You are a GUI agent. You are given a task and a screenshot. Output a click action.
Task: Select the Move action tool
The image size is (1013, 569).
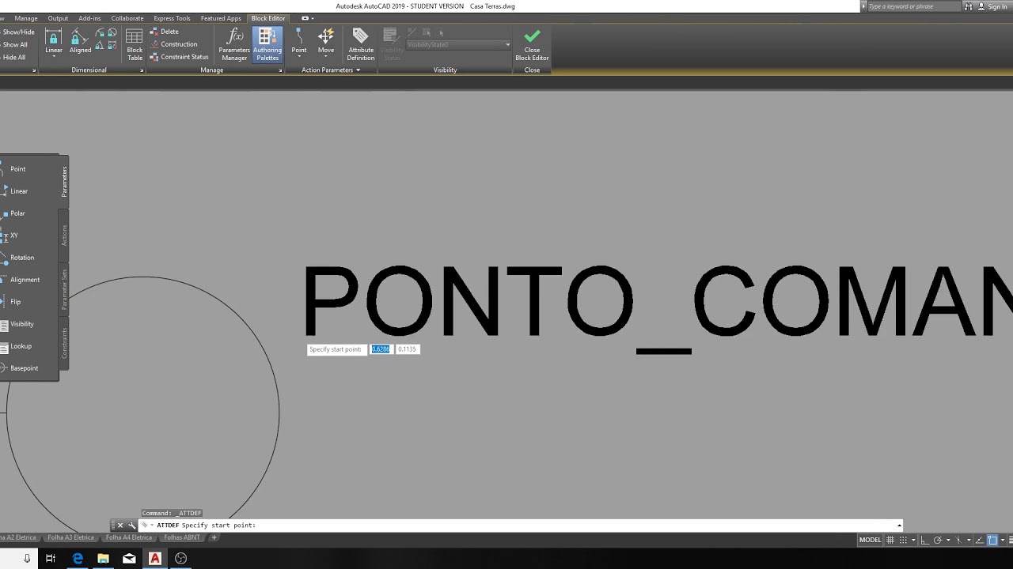click(x=326, y=40)
